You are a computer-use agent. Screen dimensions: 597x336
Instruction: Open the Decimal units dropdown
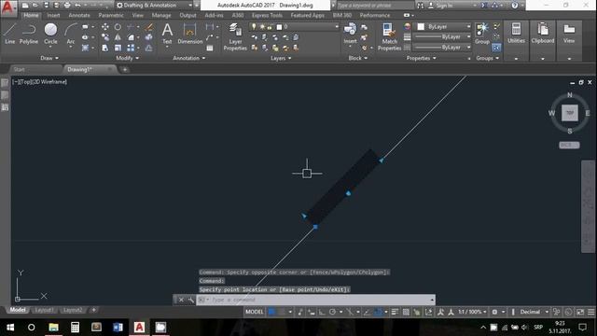[534, 312]
